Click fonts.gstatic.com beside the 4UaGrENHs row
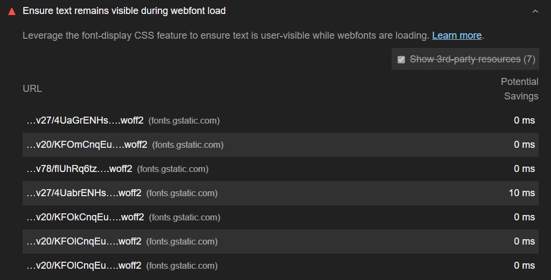 (x=184, y=121)
